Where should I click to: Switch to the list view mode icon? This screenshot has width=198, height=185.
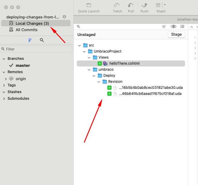coord(182,26)
